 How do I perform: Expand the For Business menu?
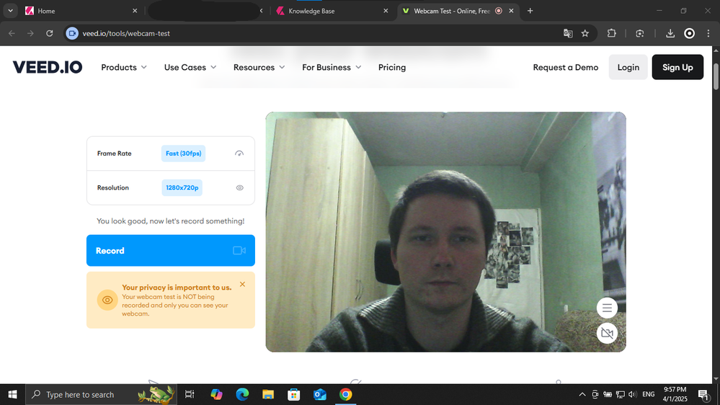[x=332, y=67]
